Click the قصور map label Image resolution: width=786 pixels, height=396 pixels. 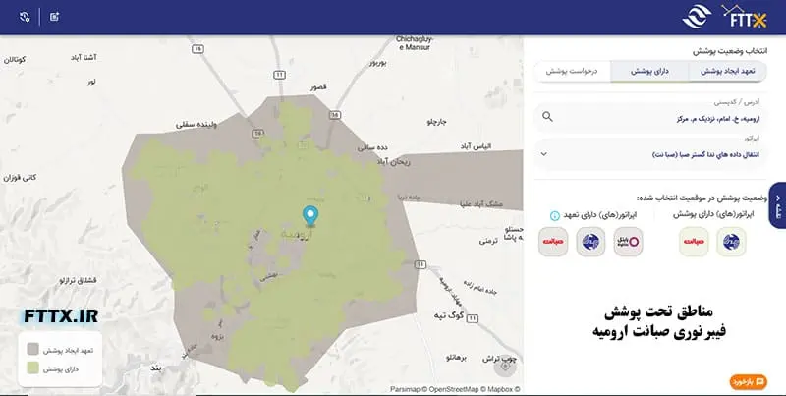[318, 87]
